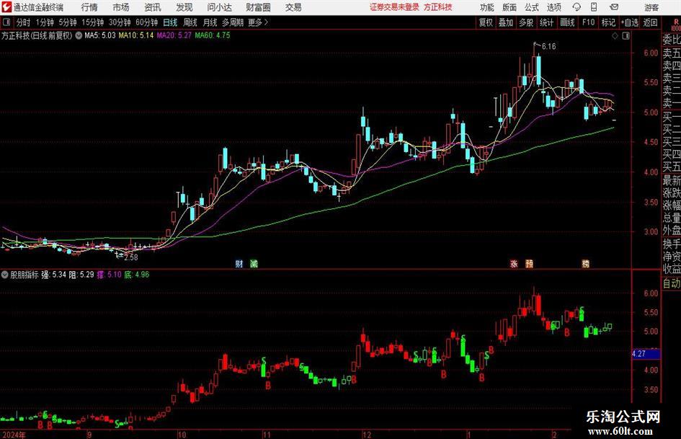Toggle the side panel icon above the price axis

coord(626,36)
